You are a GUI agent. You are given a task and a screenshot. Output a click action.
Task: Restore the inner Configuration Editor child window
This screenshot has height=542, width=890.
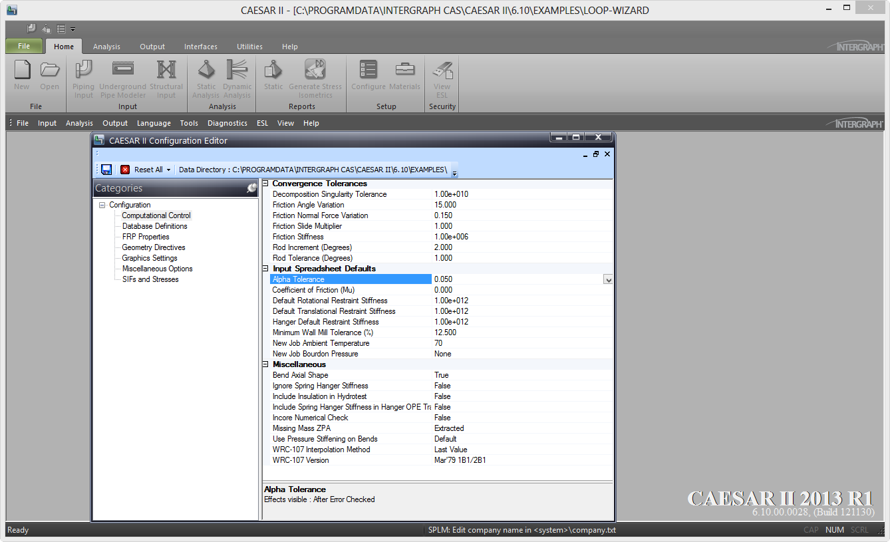tap(596, 154)
